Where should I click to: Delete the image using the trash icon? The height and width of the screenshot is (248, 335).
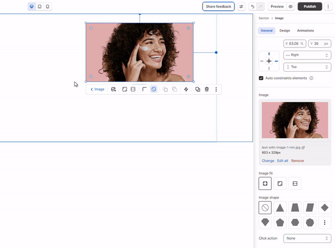click(207, 89)
